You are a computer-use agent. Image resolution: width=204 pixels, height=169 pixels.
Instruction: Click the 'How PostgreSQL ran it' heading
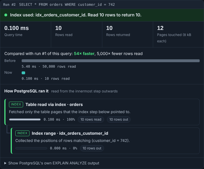coord(26,91)
